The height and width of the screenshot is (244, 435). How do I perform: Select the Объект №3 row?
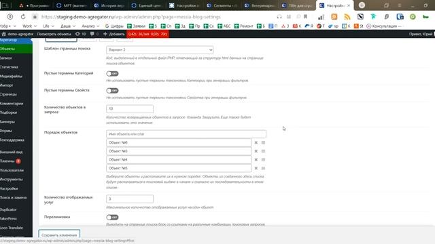179,151
